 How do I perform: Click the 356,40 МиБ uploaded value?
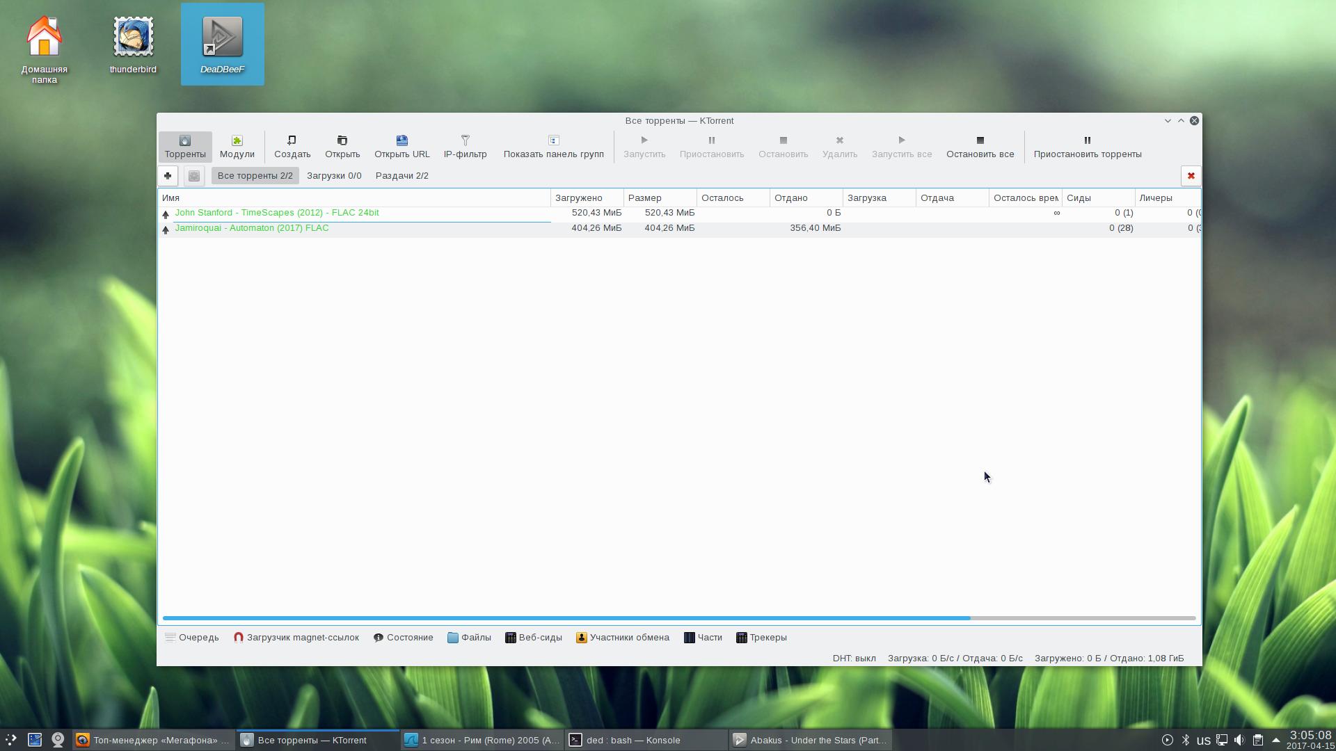(815, 228)
